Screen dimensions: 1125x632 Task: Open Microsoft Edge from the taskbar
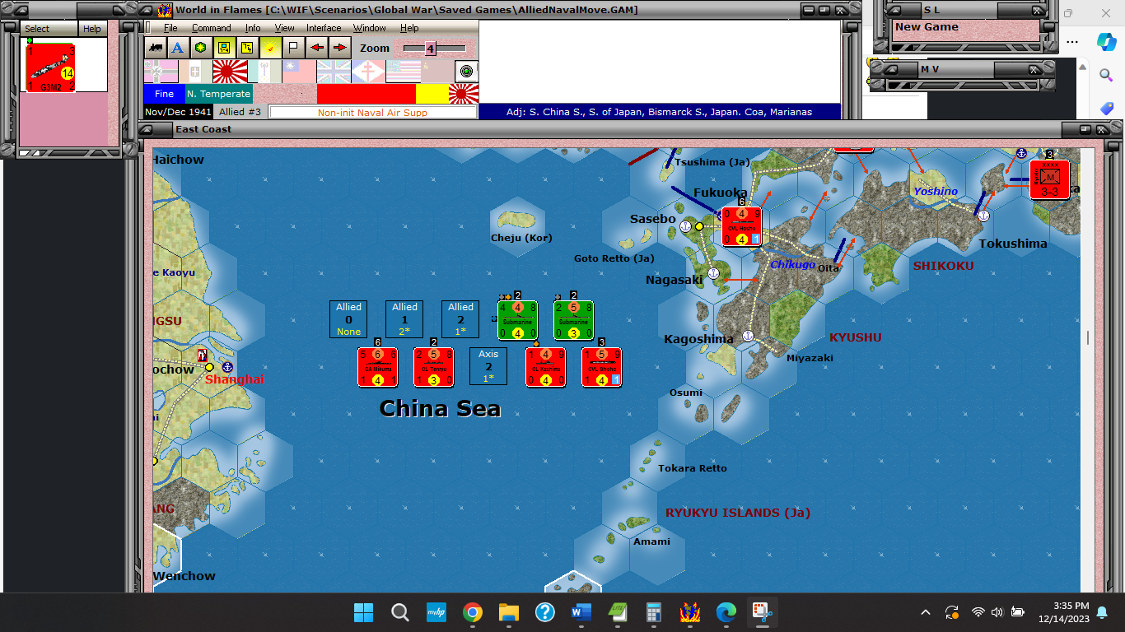coord(726,612)
